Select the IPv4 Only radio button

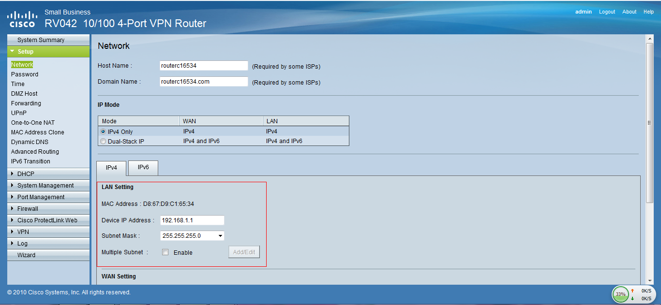[103, 131]
